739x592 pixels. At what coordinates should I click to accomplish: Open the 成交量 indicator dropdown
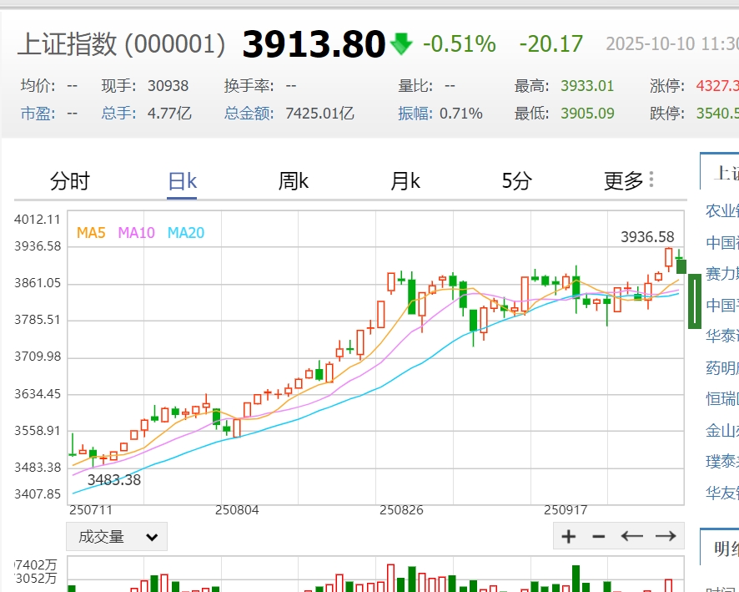117,536
